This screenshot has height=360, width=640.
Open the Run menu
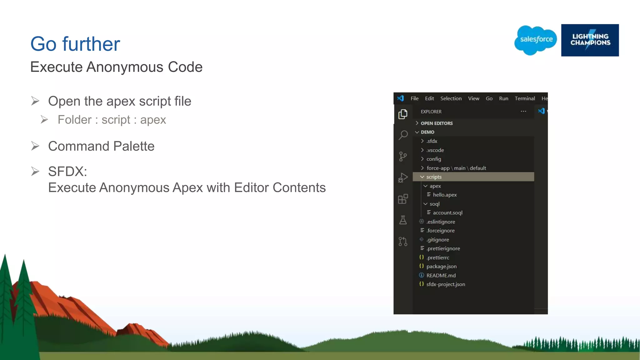point(503,98)
